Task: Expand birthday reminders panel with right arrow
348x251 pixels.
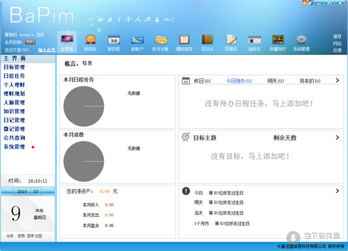Action: 338,191
